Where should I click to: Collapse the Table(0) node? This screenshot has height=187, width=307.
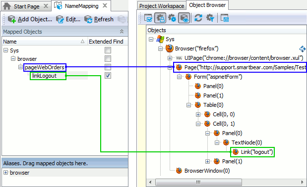(188, 105)
